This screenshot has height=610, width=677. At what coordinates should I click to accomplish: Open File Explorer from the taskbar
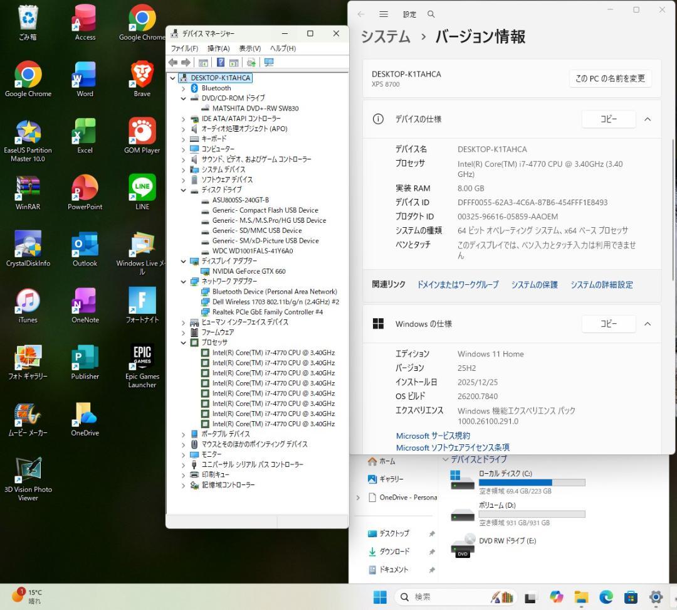(x=581, y=597)
